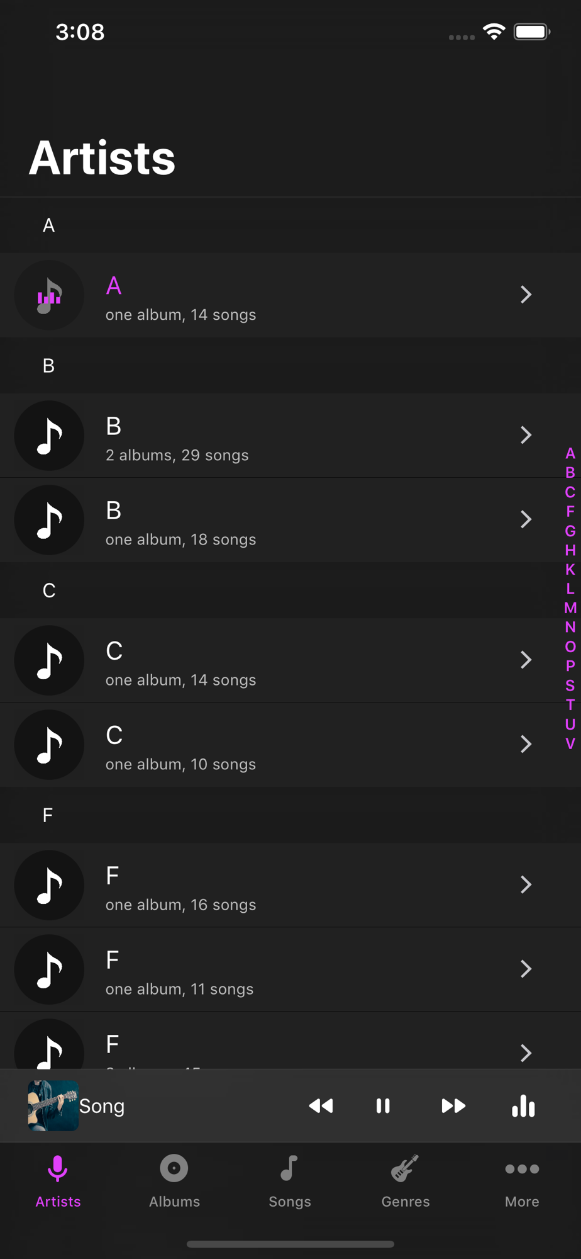Skip to the next track
Screen dimensions: 581x1259
pyautogui.click(x=453, y=1106)
